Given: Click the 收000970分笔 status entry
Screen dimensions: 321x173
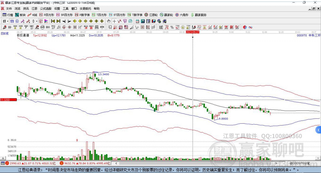Looking at the screenshot, I should 300,163.
